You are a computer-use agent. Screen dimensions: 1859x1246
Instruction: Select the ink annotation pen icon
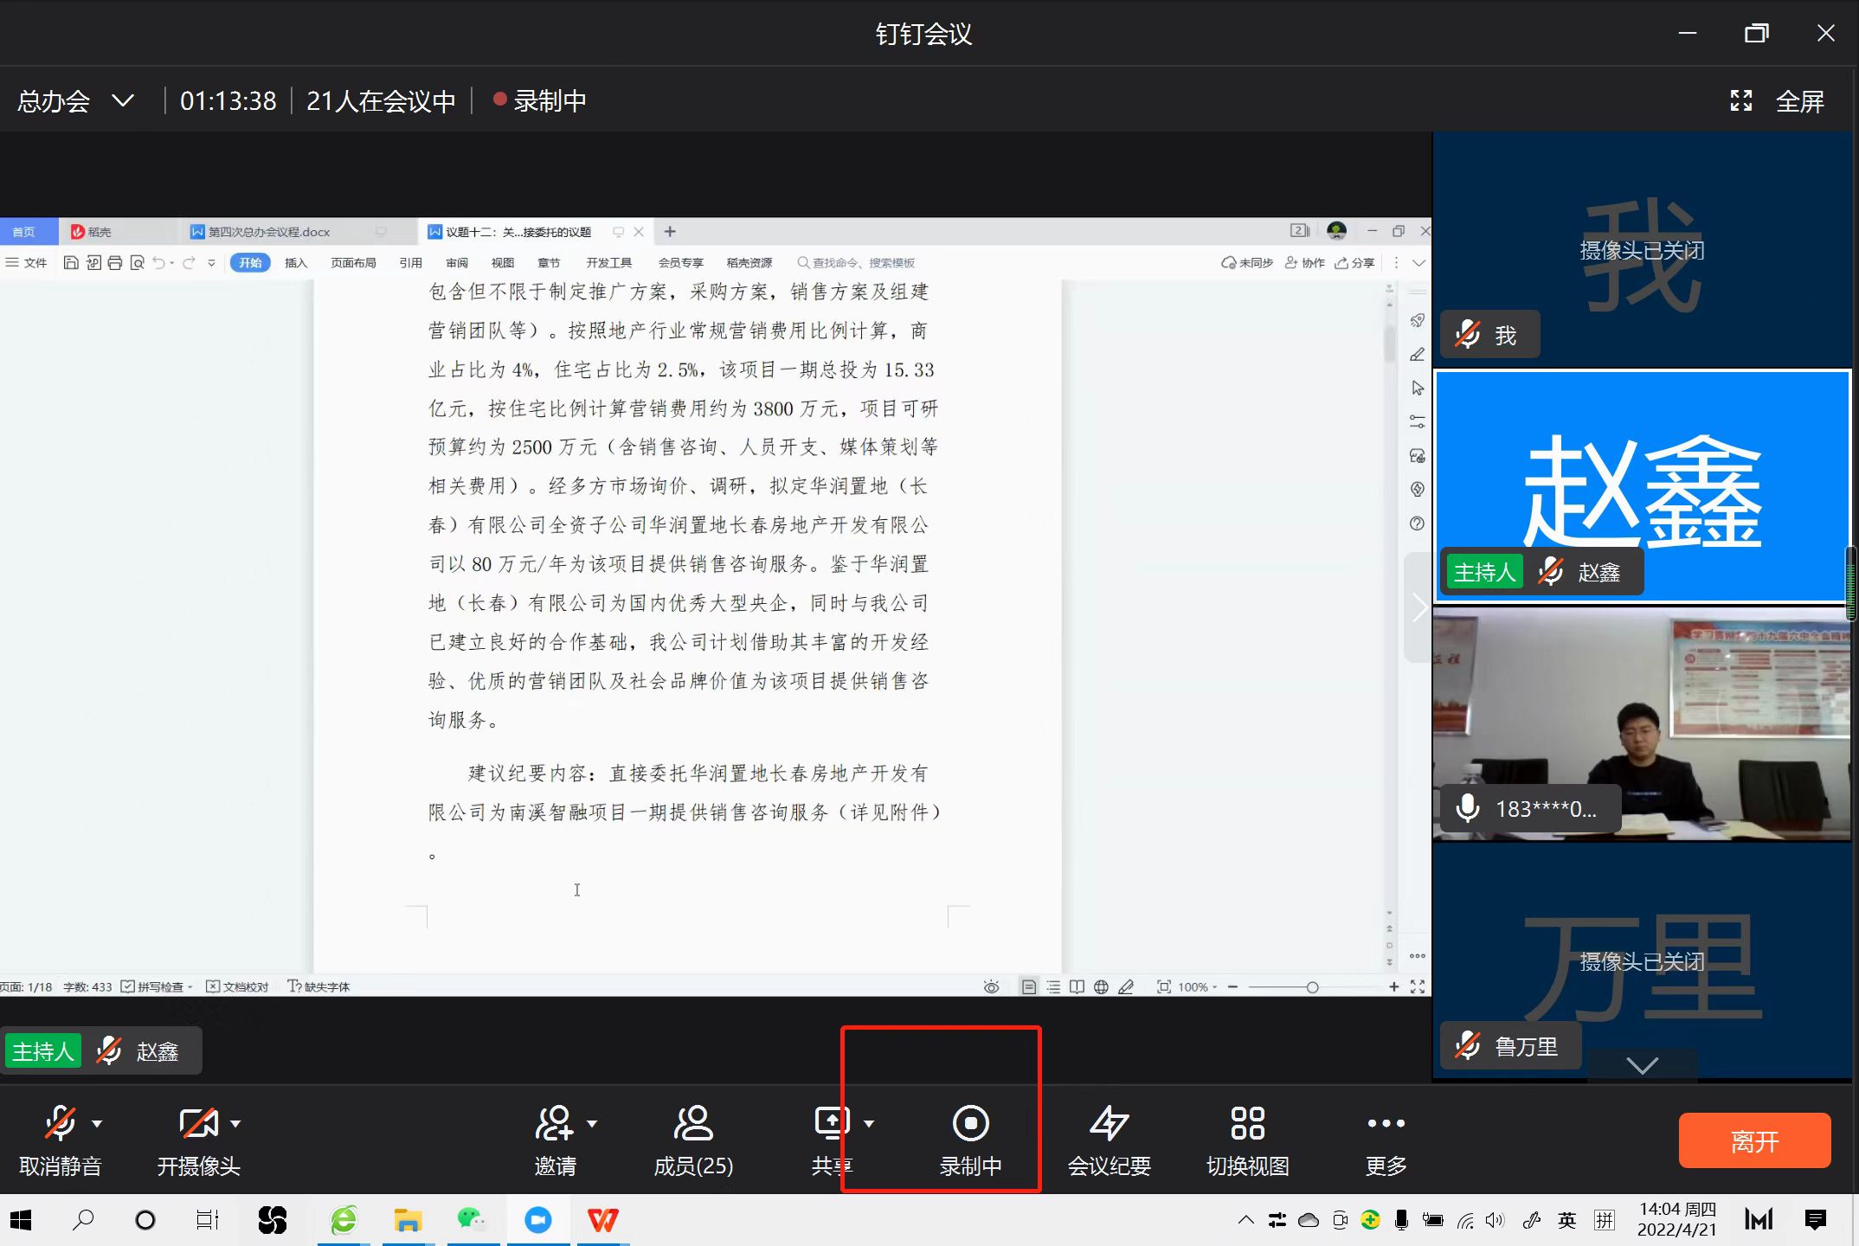[x=1127, y=986]
